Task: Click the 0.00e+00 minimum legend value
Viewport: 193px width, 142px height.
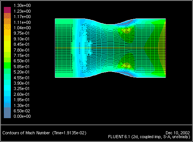Action: point(22,116)
